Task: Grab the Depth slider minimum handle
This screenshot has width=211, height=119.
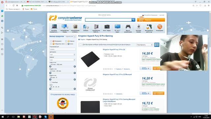Action: point(50,79)
